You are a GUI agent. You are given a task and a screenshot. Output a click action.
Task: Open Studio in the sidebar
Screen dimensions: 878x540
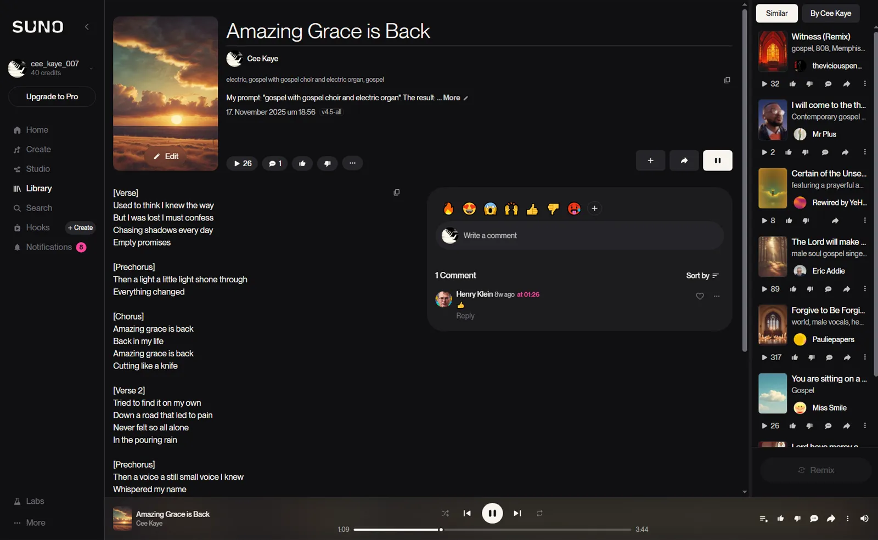pos(38,169)
